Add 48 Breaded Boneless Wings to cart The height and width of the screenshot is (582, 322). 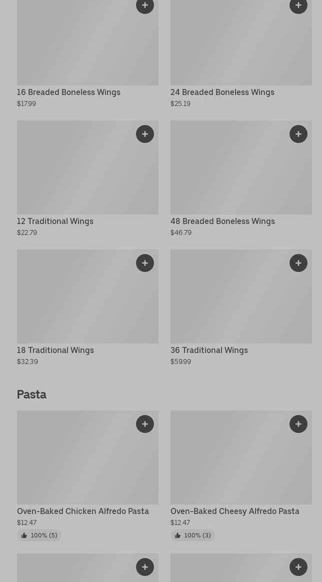pyautogui.click(x=298, y=134)
